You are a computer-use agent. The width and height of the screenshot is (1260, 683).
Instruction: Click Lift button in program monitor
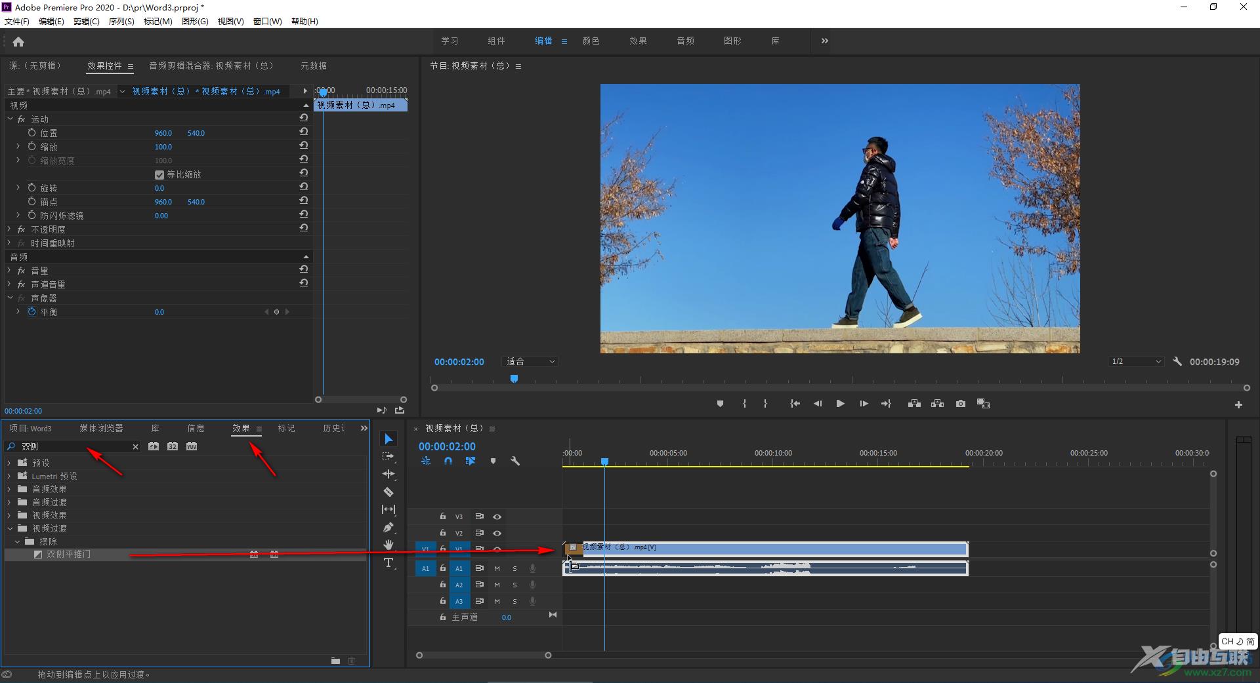coord(914,404)
